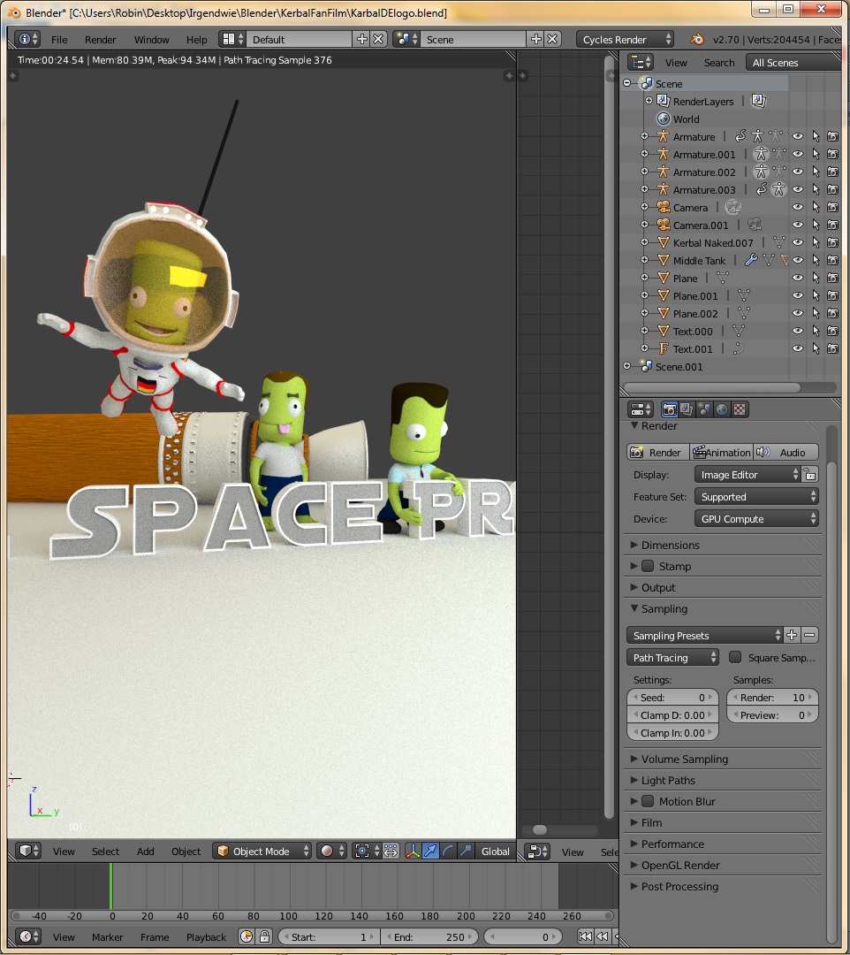The image size is (850, 955).
Task: Jump to start of timeline playback
Action: [x=585, y=936]
